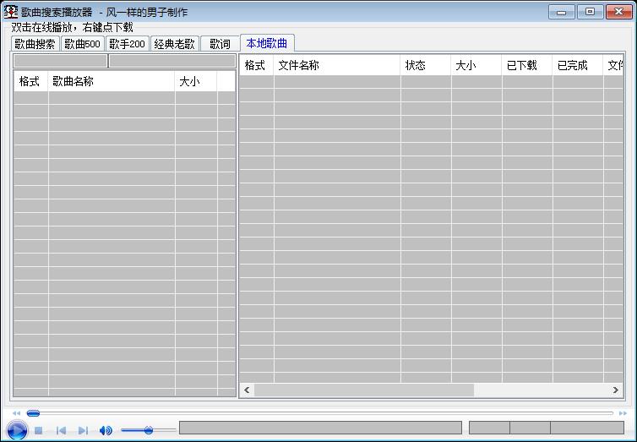Click the Stop playback square icon
This screenshot has width=637, height=442.
(x=39, y=431)
